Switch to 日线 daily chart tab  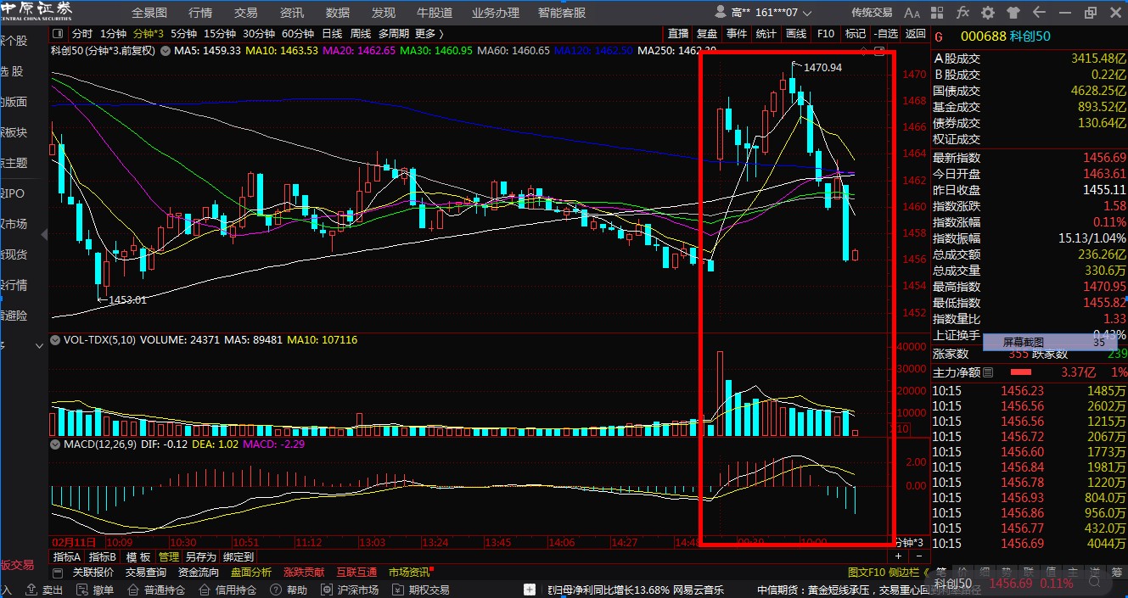tap(332, 34)
